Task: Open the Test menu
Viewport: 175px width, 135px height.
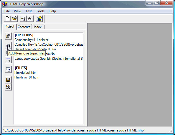Action: (x=29, y=11)
